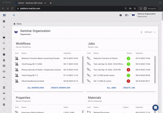Click the drag handle icon beside DEFAULT
This screenshot has height=113, width=163.
click(x=141, y=32)
